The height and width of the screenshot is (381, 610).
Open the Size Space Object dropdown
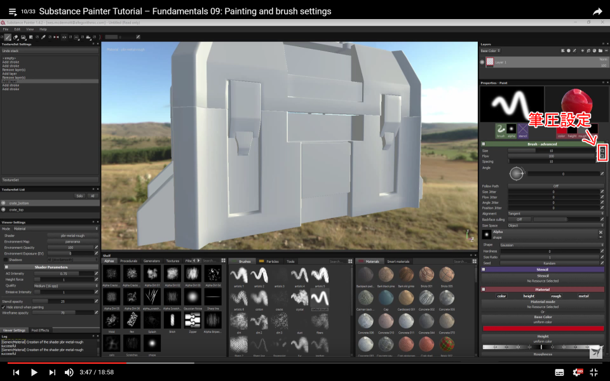click(555, 225)
